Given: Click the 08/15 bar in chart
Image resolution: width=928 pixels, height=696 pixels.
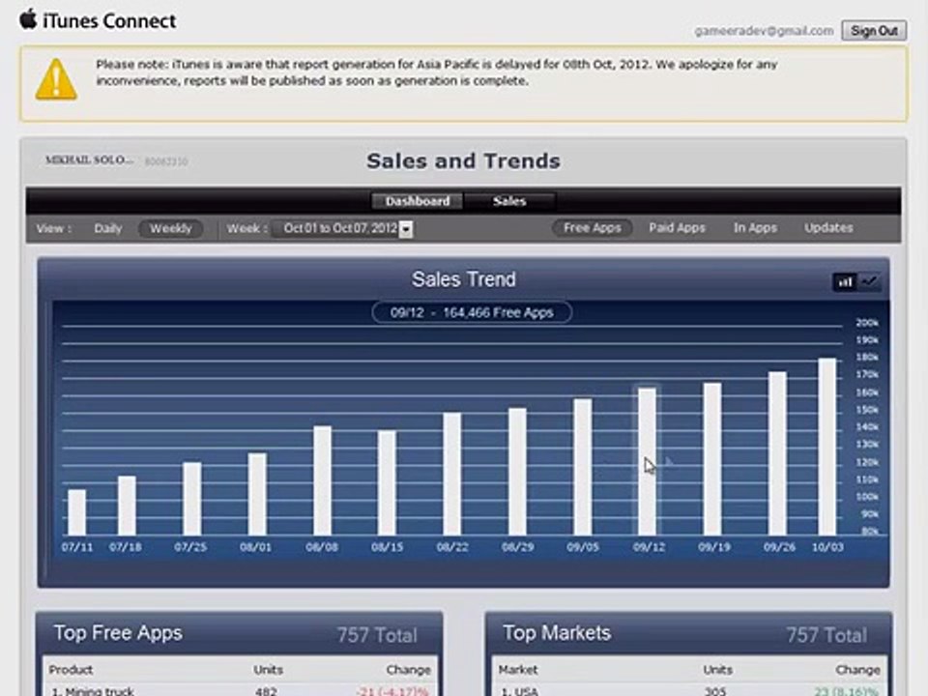Looking at the screenshot, I should point(387,483).
